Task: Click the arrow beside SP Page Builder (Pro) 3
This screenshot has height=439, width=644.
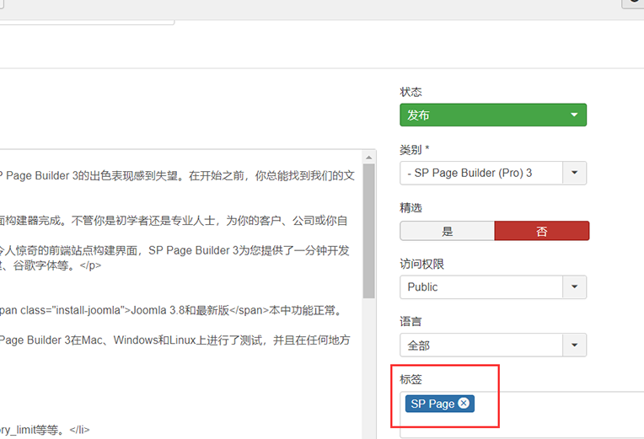Action: tap(574, 173)
